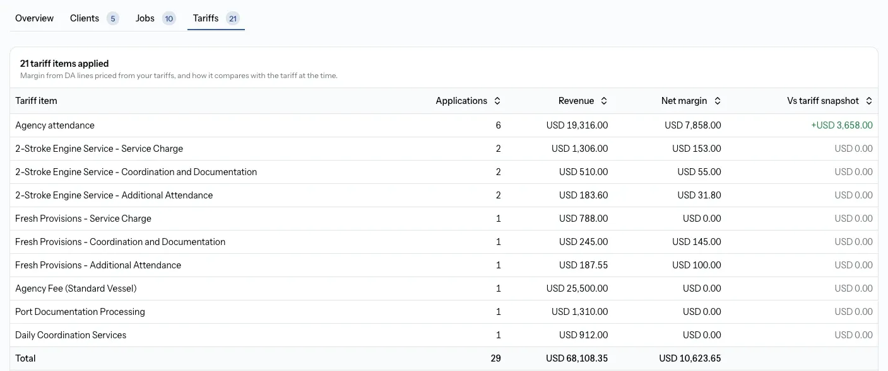The height and width of the screenshot is (371, 888).
Task: Click the Applications column header label
Action: tap(461, 101)
